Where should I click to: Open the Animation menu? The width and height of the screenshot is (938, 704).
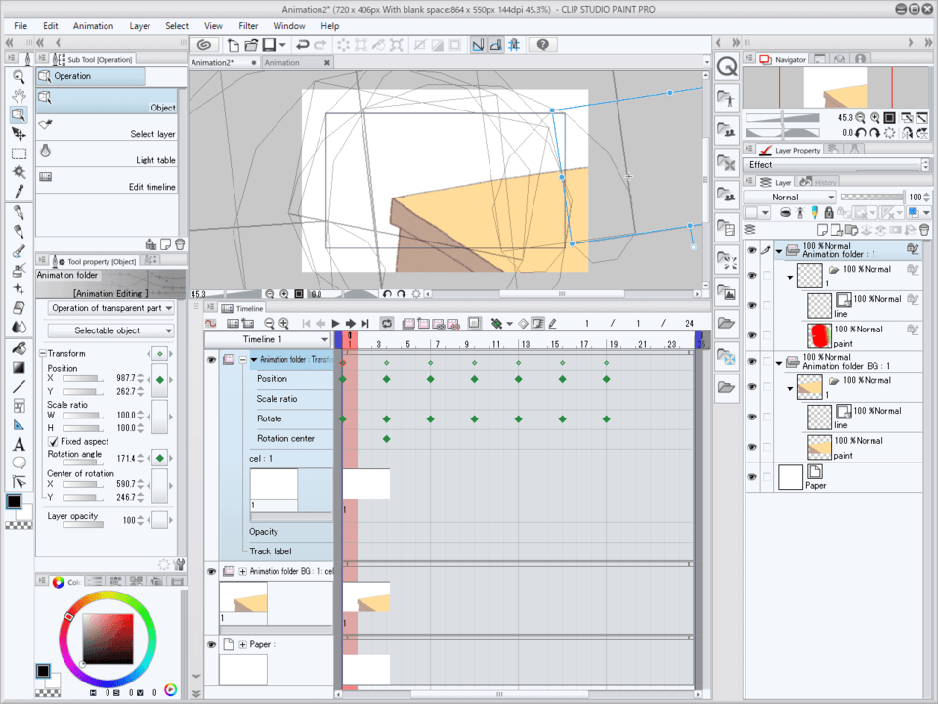click(93, 26)
